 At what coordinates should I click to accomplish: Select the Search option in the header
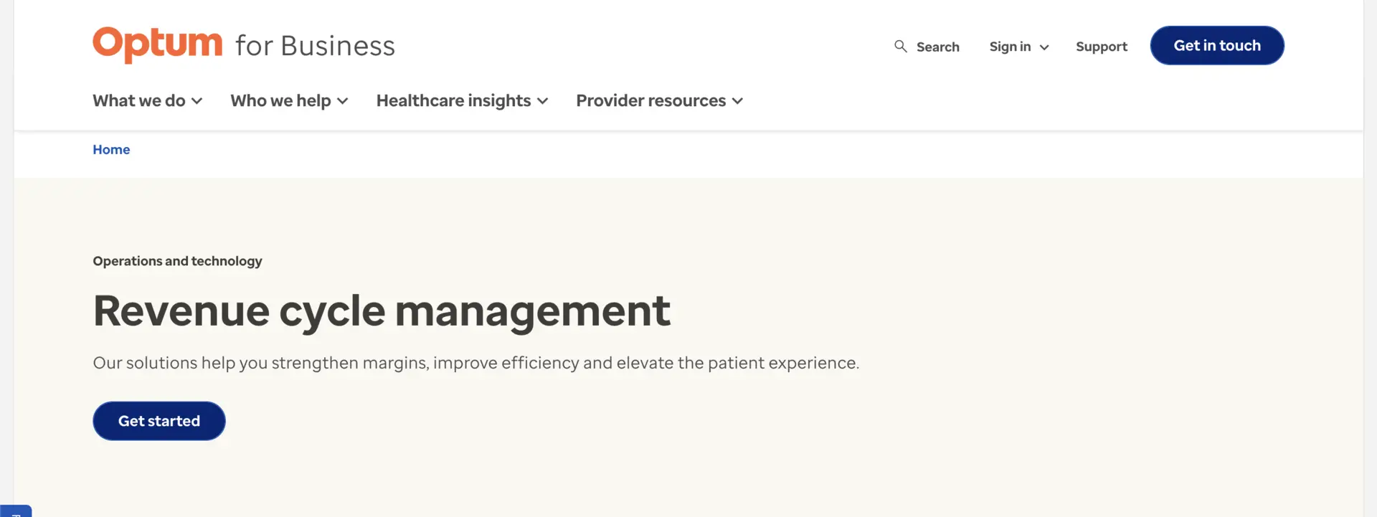coord(938,47)
